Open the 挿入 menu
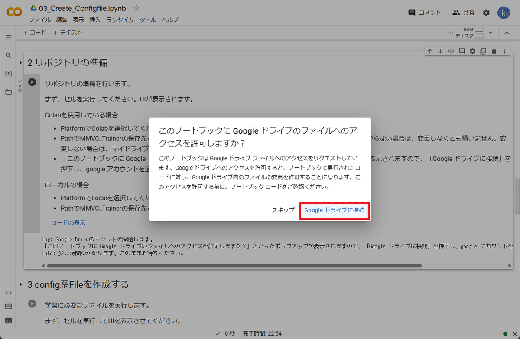Image resolution: width=520 pixels, height=339 pixels. pyautogui.click(x=95, y=20)
